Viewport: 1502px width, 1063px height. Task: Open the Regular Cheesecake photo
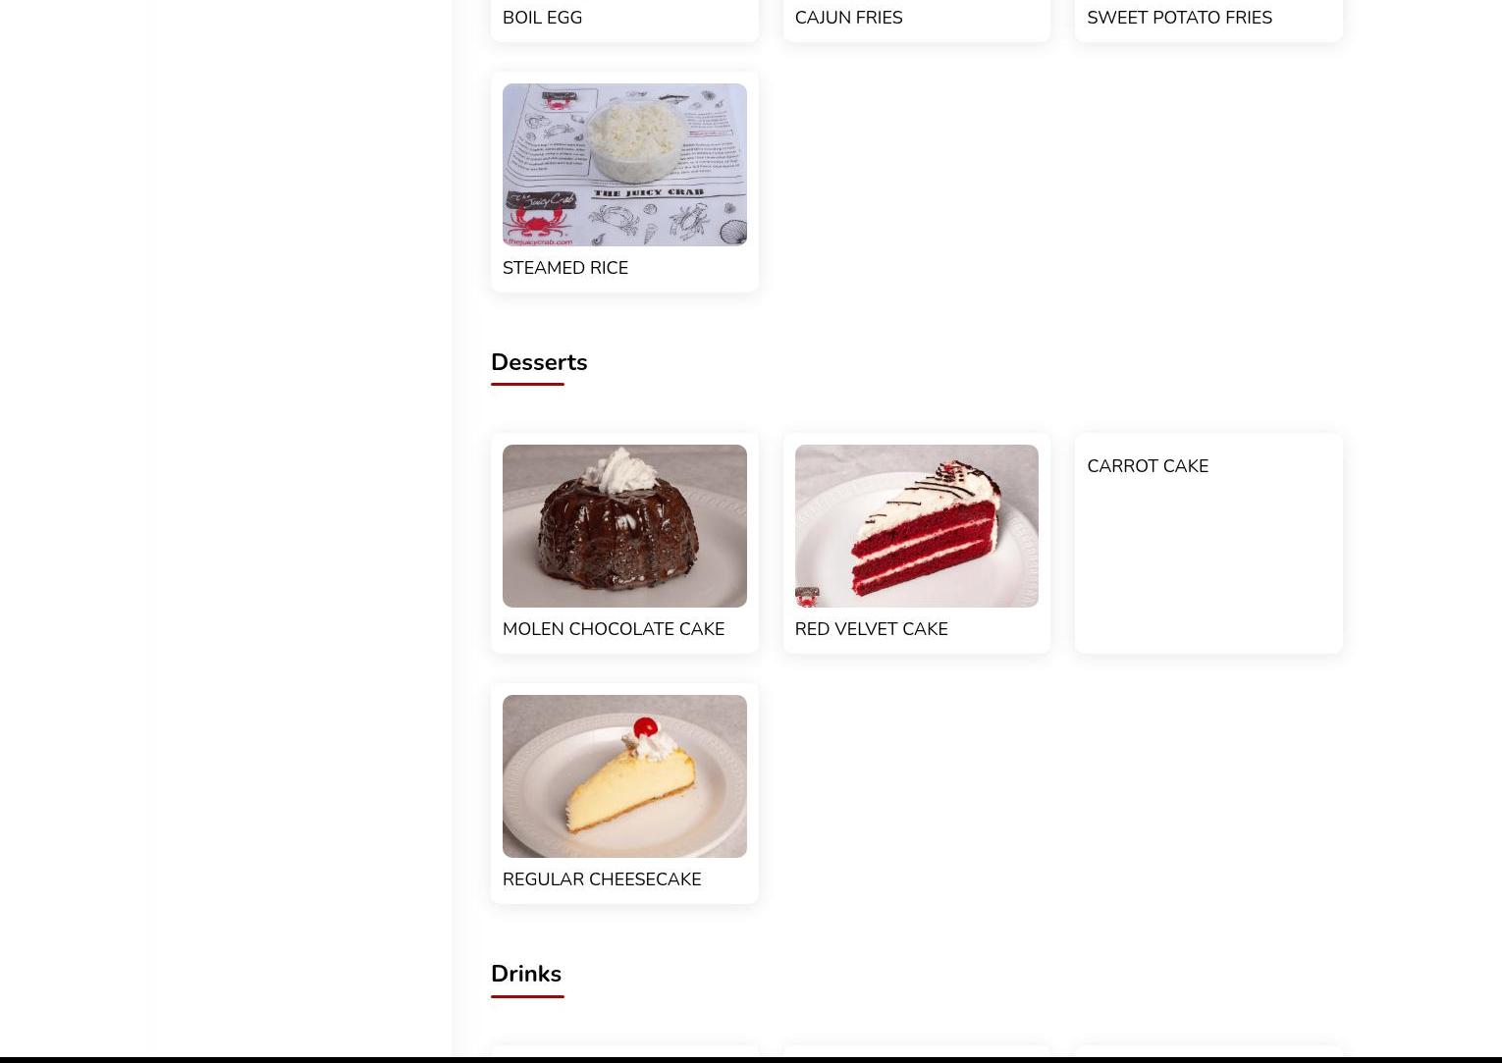point(624,775)
